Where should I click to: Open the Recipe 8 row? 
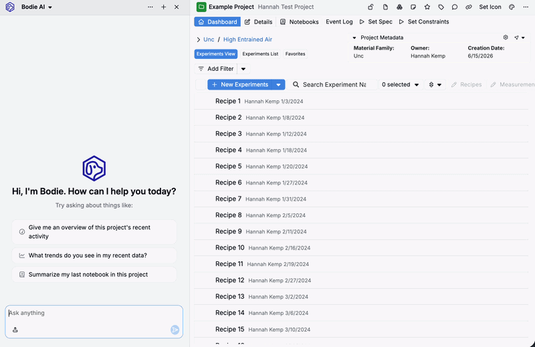(361, 215)
